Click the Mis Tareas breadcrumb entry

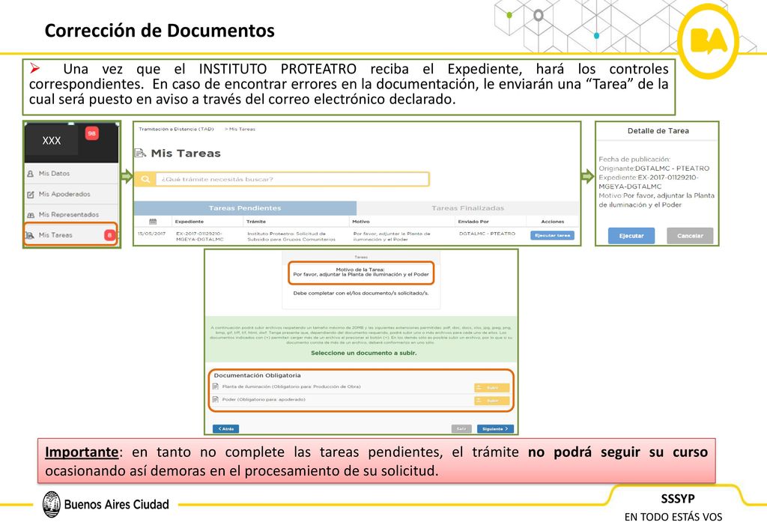(x=242, y=129)
